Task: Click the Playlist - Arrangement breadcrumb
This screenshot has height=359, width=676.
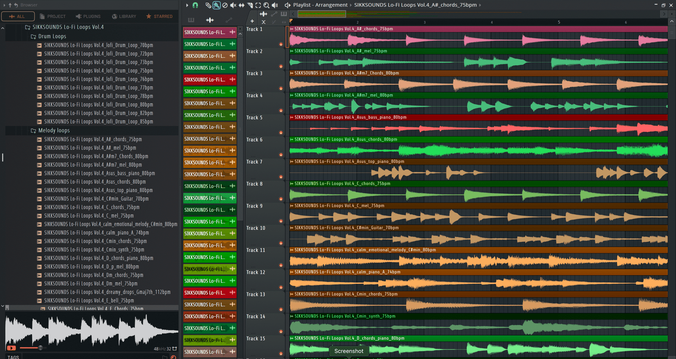Action: [320, 5]
